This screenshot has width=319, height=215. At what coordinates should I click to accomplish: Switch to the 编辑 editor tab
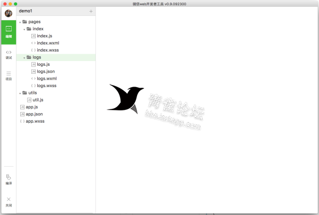coord(9,32)
